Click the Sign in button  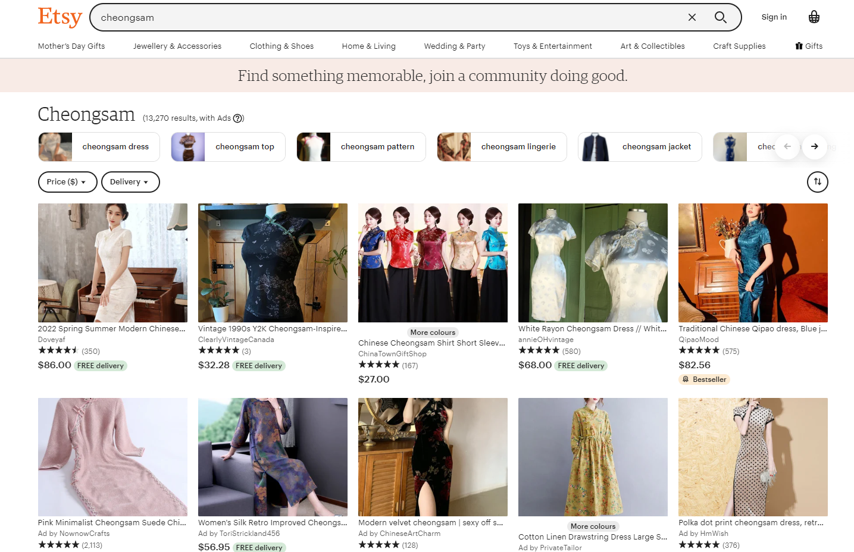click(774, 17)
